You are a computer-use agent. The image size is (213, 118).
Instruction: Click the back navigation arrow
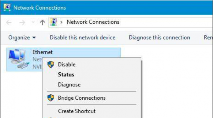pos(9,22)
